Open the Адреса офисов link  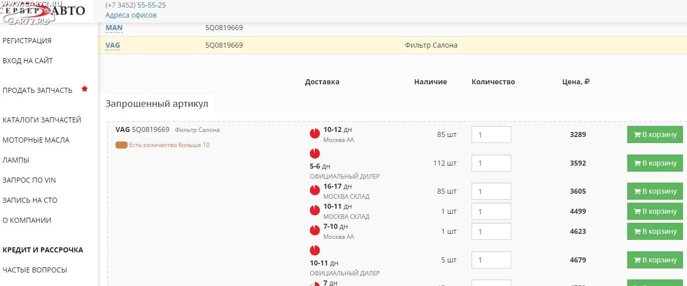click(x=131, y=15)
